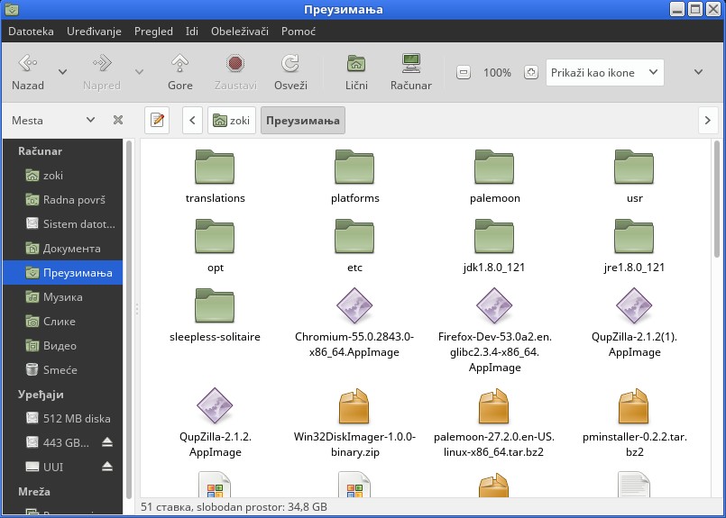Click the zoki path bar button

click(230, 120)
